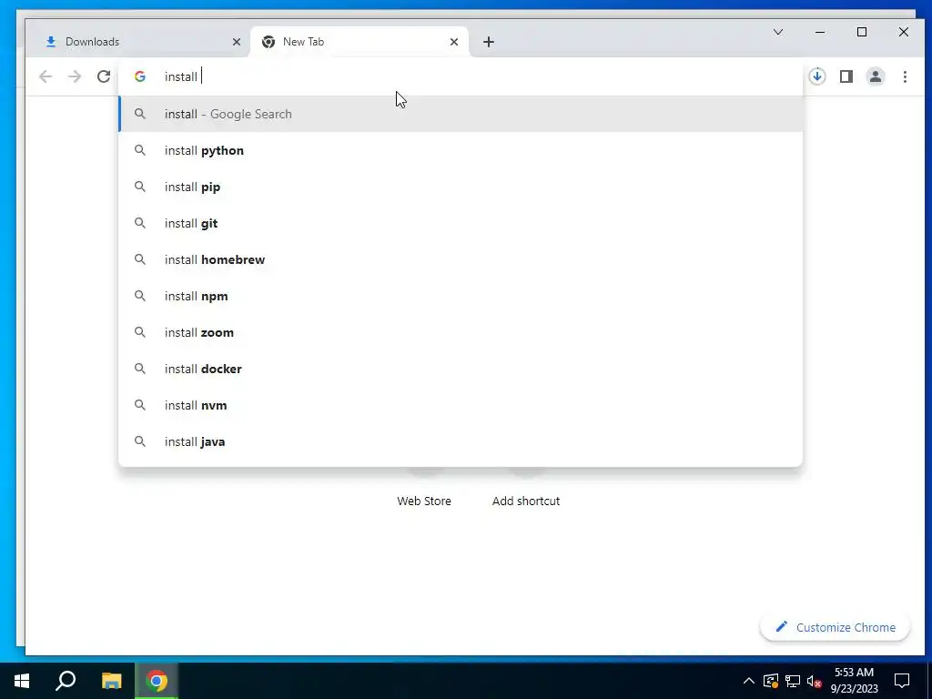This screenshot has height=699, width=932.
Task: Close the Downloads tab
Action: point(237,42)
